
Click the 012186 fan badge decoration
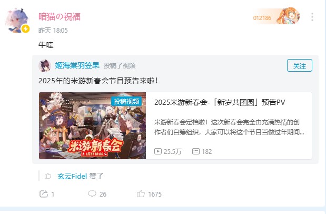(276, 16)
